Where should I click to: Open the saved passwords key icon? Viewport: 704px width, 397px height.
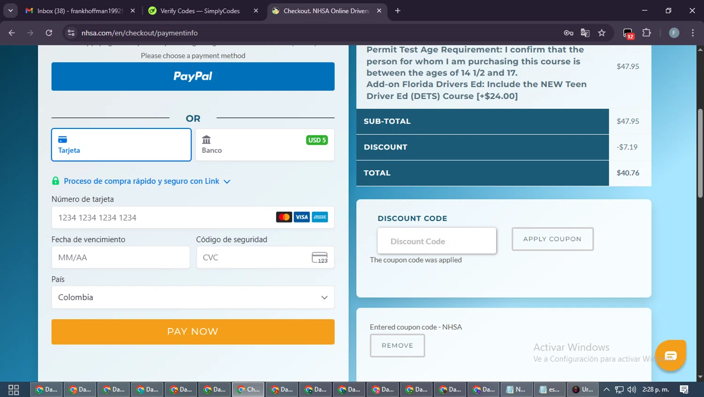click(568, 33)
